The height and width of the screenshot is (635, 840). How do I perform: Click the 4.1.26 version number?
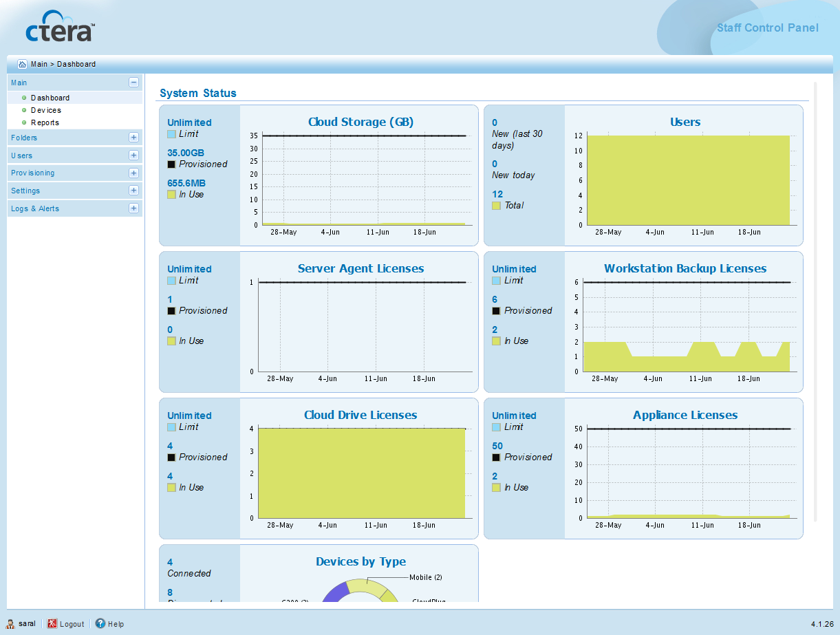tap(822, 624)
